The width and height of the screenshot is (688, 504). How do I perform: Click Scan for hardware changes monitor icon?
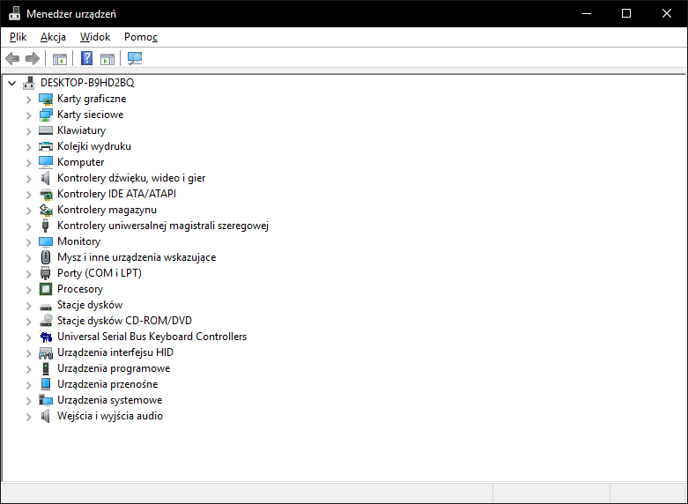coord(135,58)
